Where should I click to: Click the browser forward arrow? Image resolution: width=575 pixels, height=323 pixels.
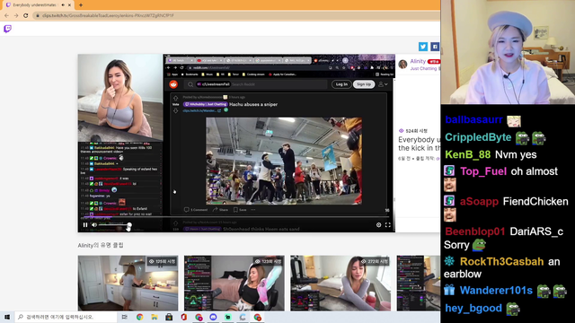16,16
